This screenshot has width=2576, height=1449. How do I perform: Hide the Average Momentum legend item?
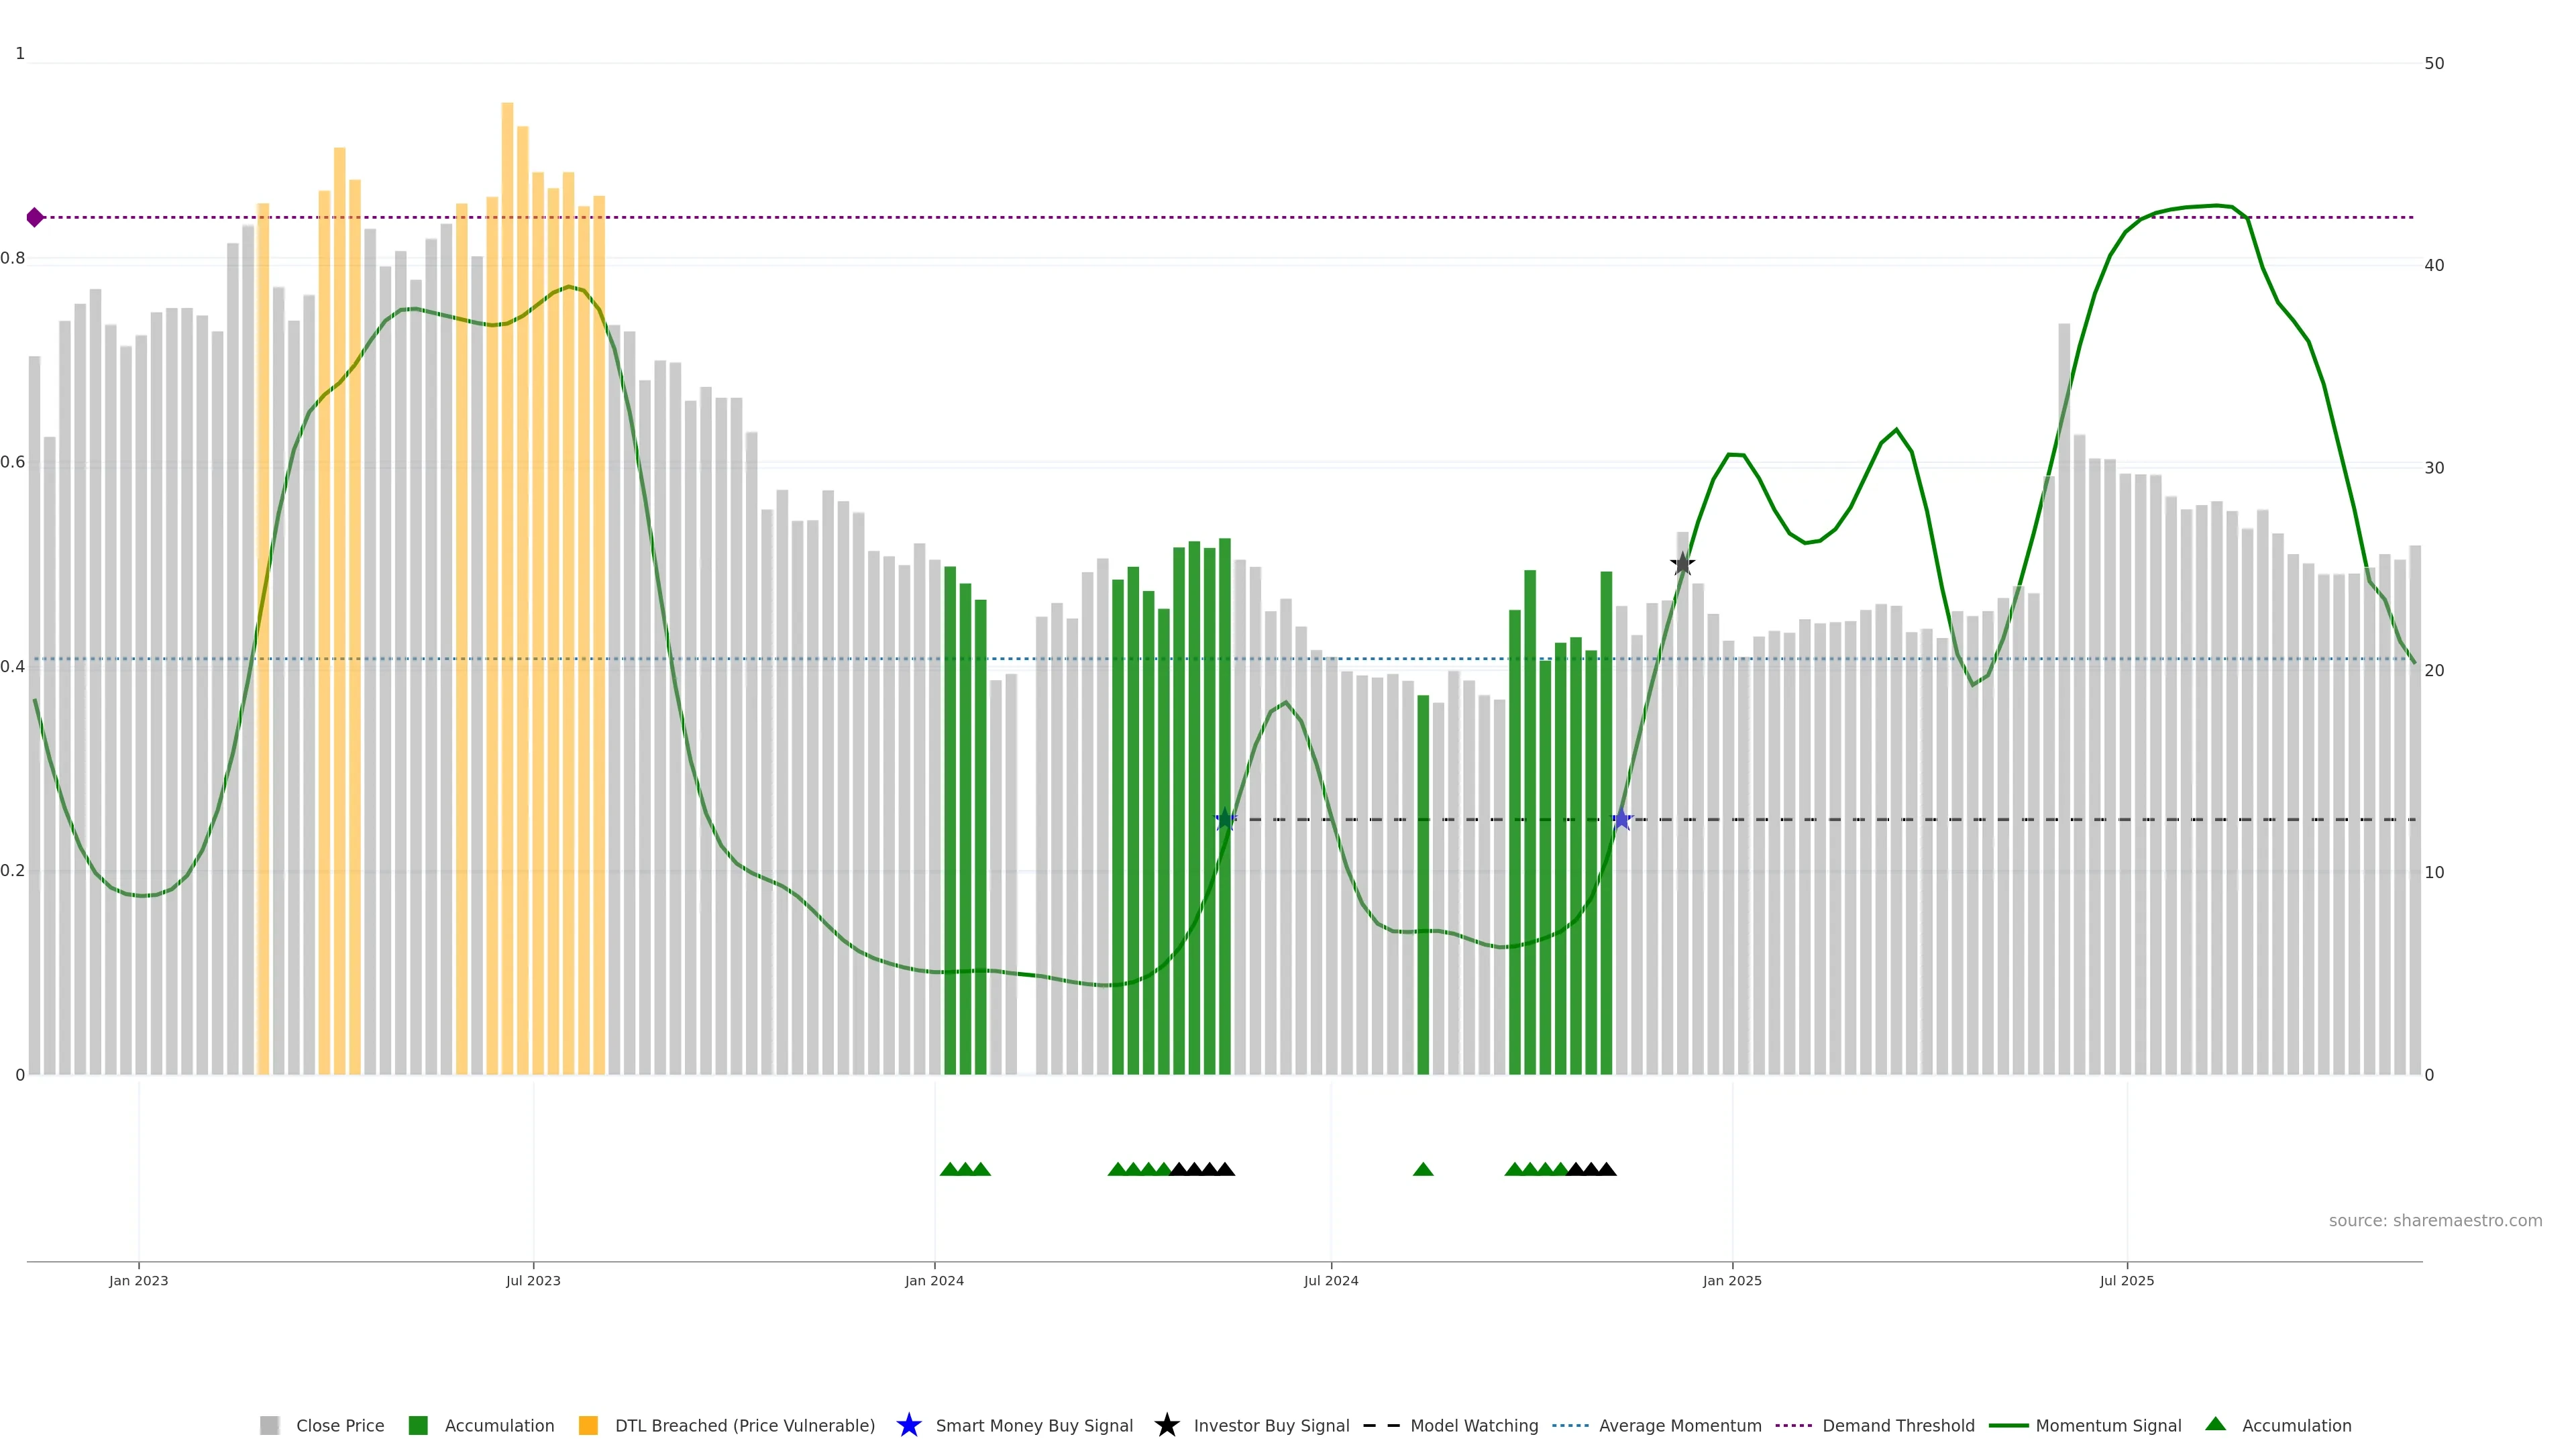(x=1679, y=1425)
